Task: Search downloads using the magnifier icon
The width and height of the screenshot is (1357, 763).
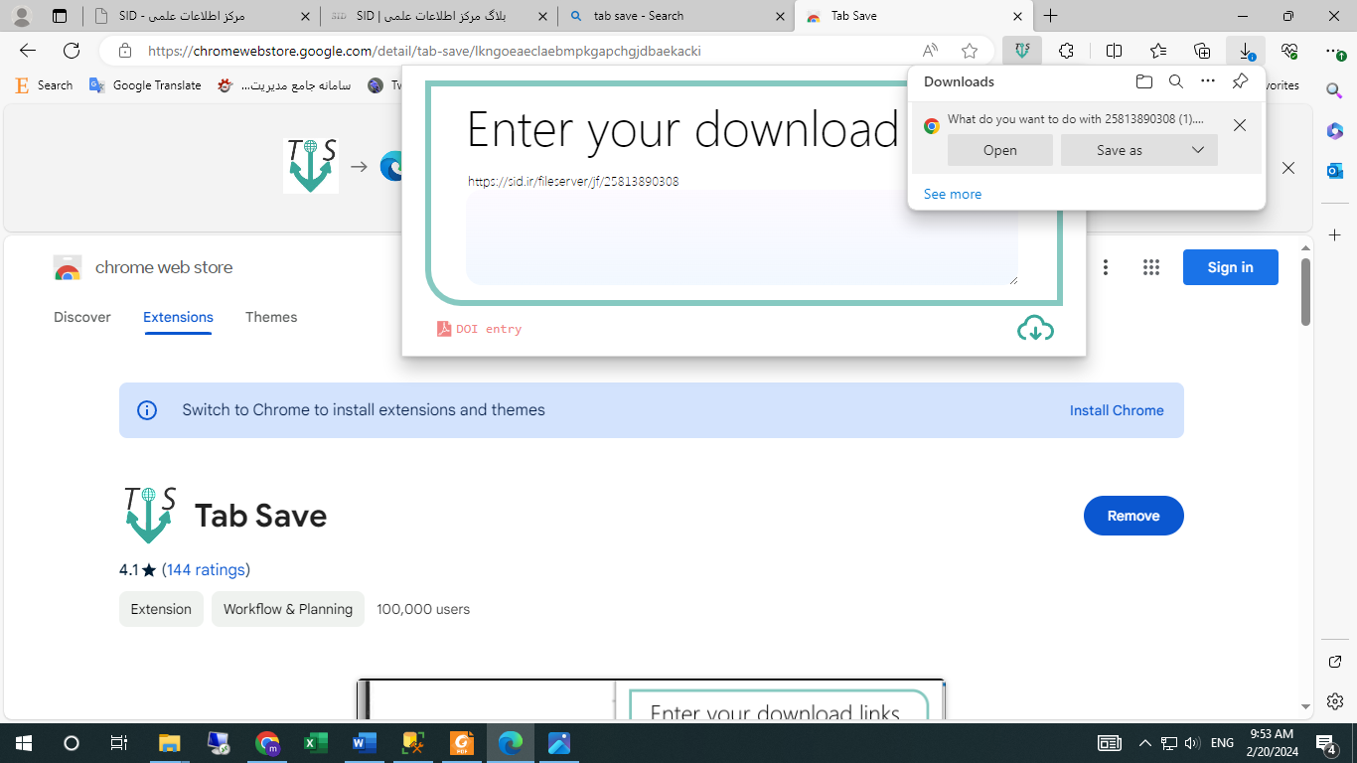Action: click(x=1176, y=81)
